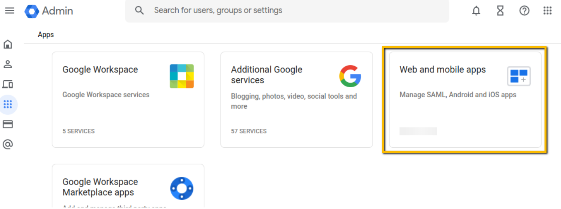
Task: Click the search magnifier icon
Action: click(x=140, y=10)
